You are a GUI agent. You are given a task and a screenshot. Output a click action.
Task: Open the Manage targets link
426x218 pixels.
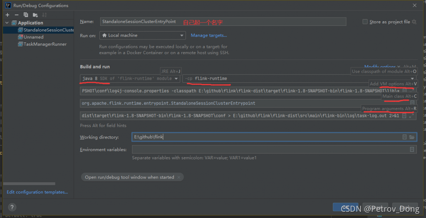point(209,35)
